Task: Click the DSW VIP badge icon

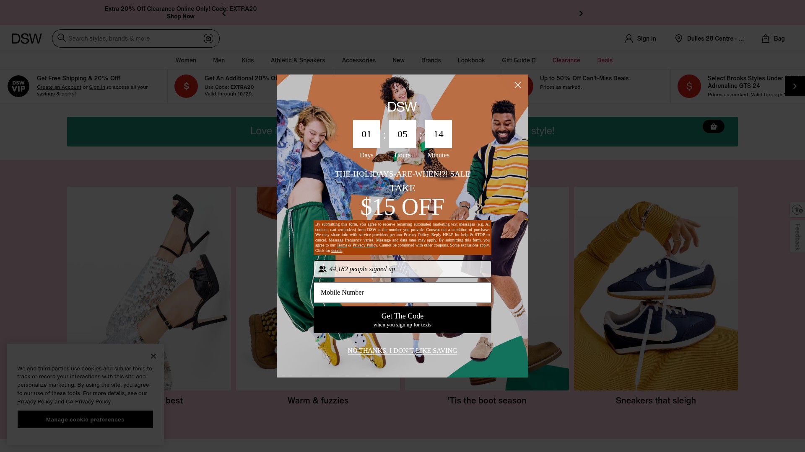Action: click(x=18, y=86)
